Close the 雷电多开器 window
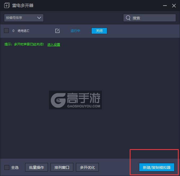 174,6
